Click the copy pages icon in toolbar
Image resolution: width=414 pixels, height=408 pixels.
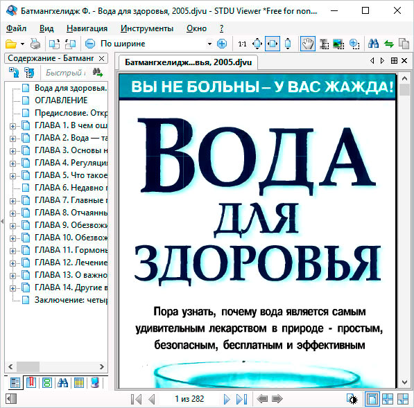(x=404, y=44)
